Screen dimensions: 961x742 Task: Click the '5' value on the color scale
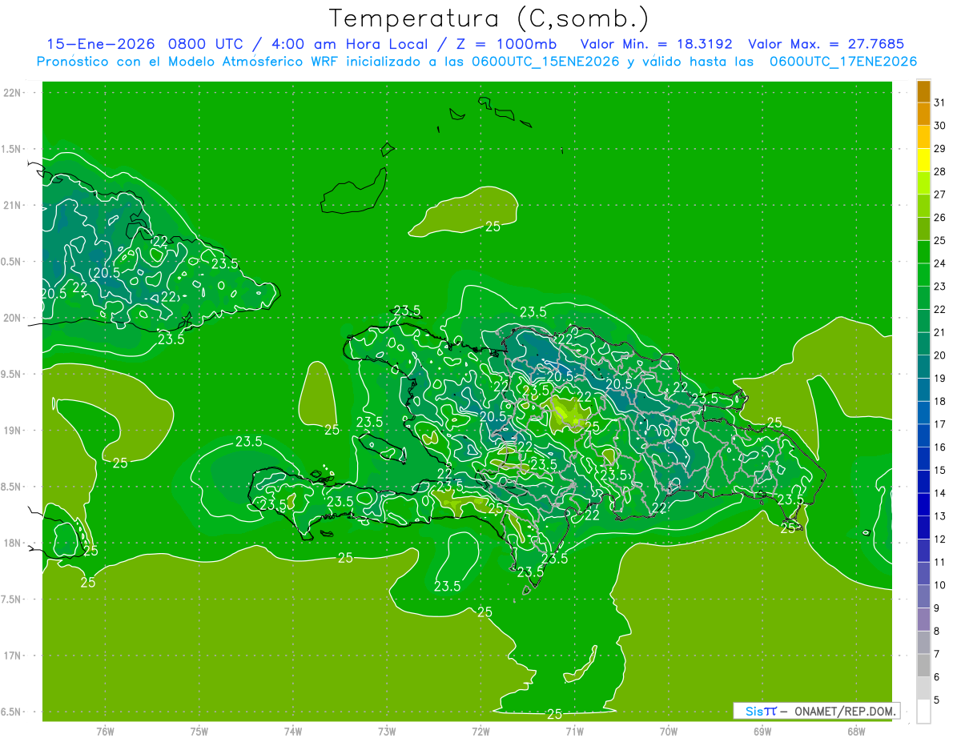point(937,700)
